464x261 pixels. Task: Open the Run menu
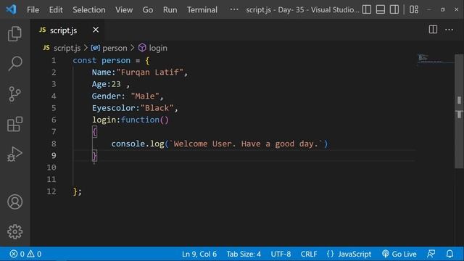pyautogui.click(x=170, y=9)
